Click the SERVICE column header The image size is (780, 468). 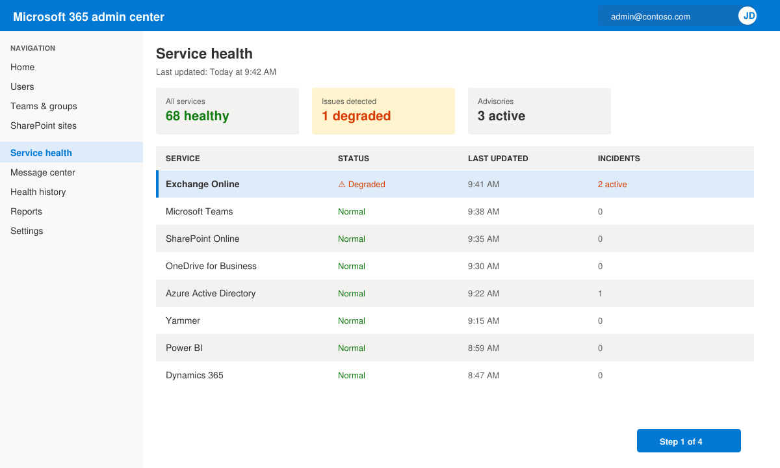(x=183, y=159)
